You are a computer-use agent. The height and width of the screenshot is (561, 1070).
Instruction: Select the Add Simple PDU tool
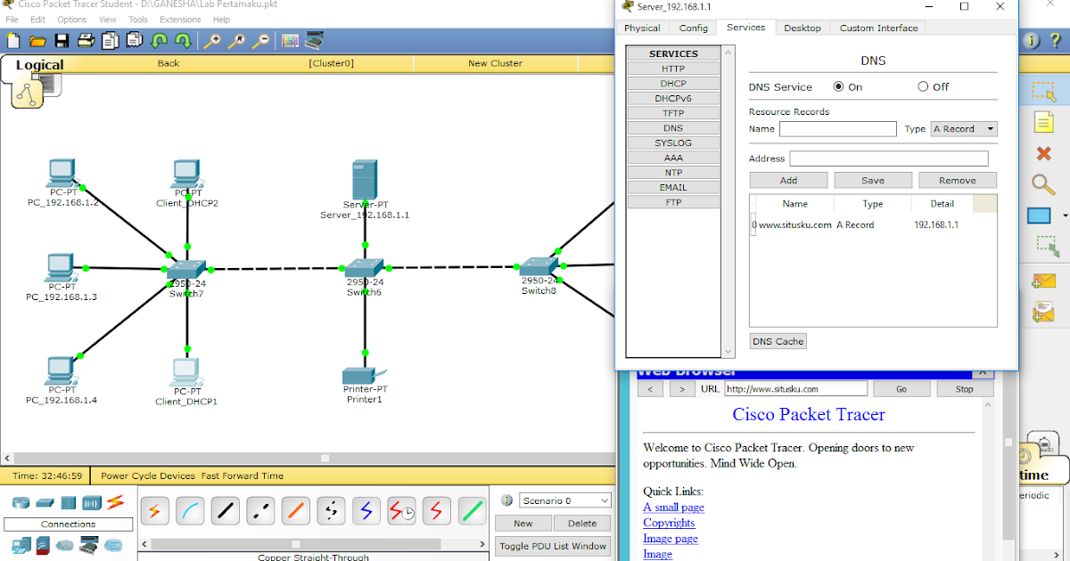pos(1044,280)
